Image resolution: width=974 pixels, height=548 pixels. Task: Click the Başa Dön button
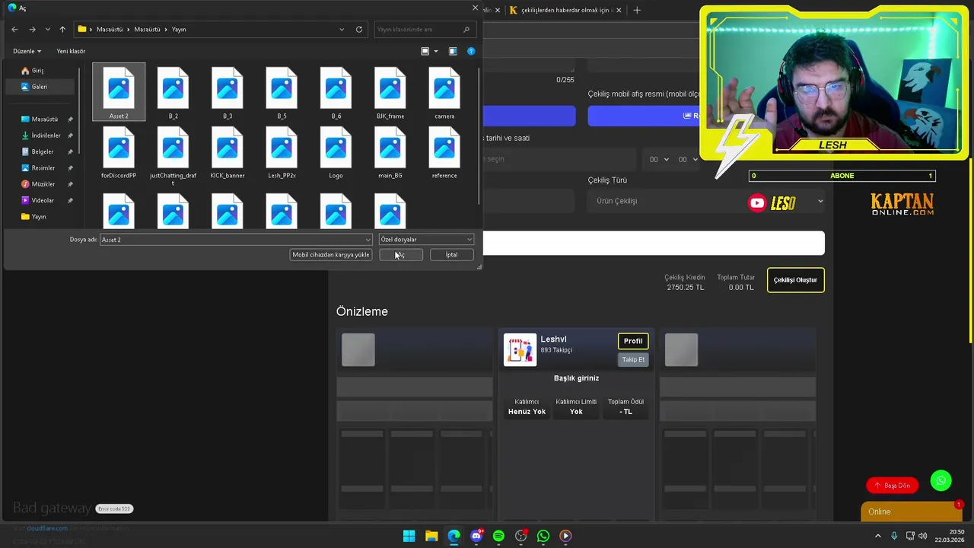(x=892, y=486)
